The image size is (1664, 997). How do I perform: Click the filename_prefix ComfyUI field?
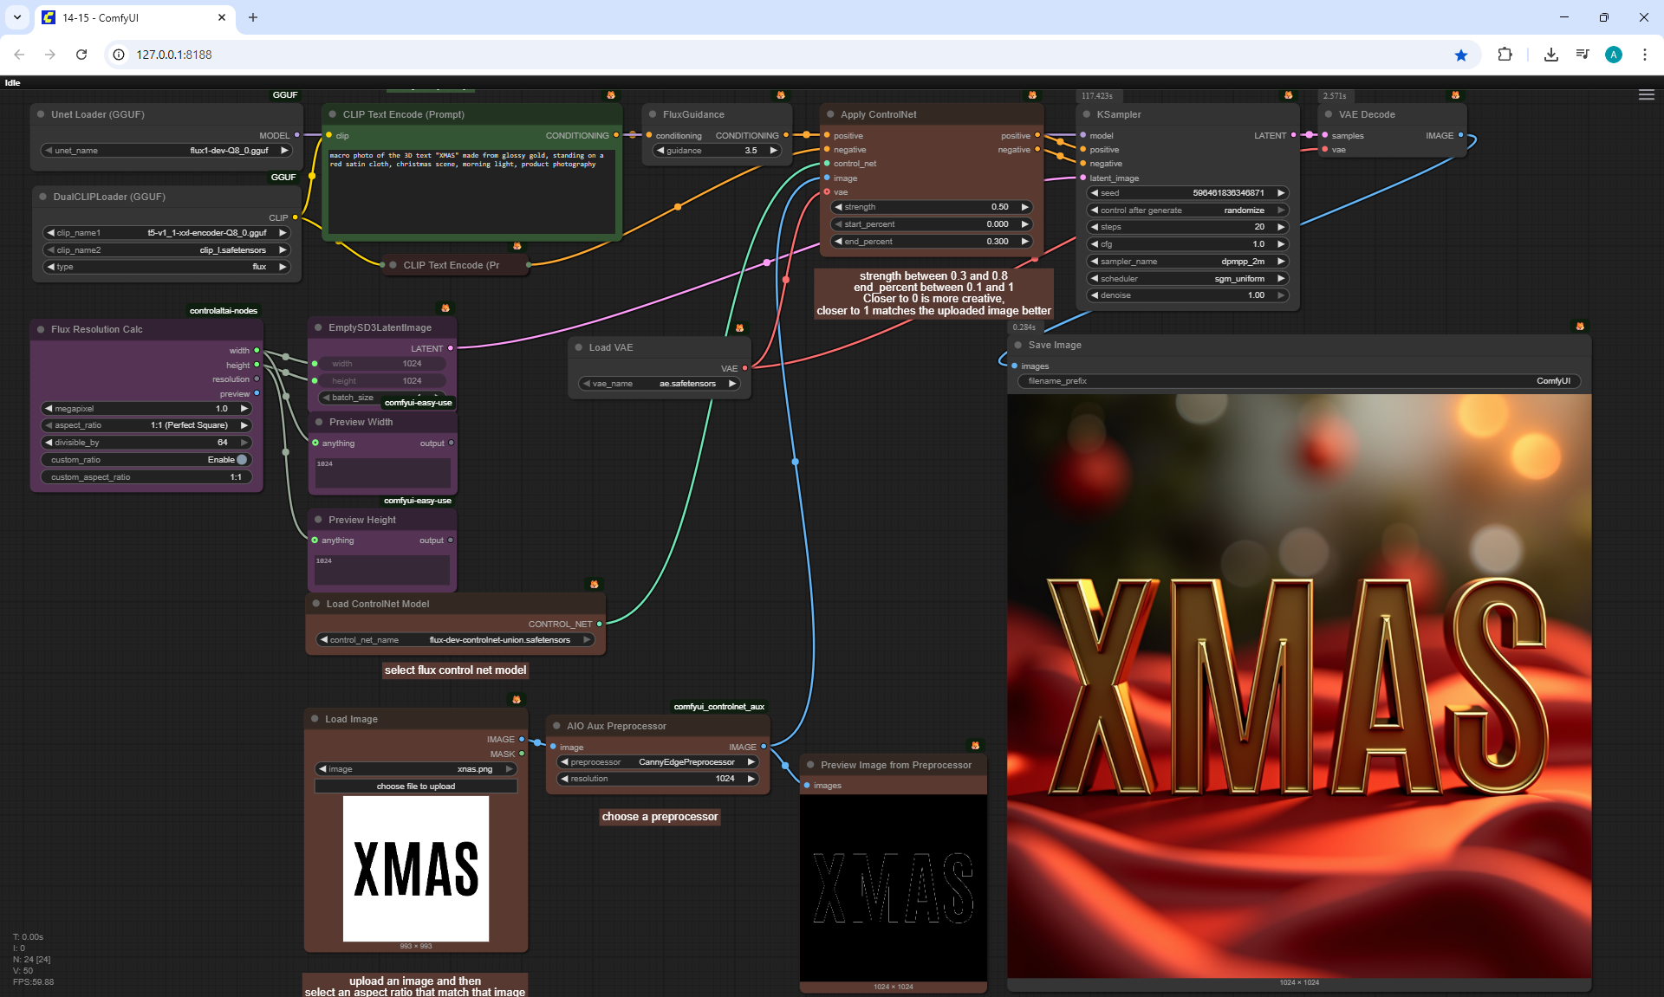pos(1298,381)
